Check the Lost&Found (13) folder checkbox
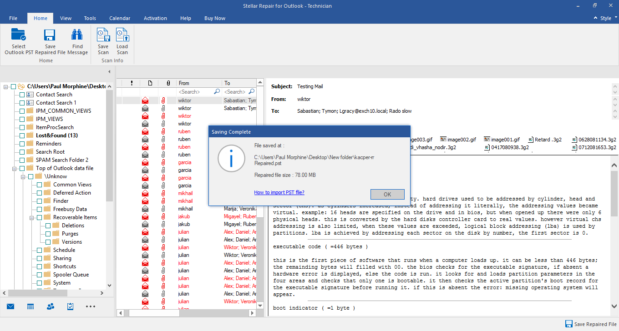619x331 pixels. [x=21, y=135]
